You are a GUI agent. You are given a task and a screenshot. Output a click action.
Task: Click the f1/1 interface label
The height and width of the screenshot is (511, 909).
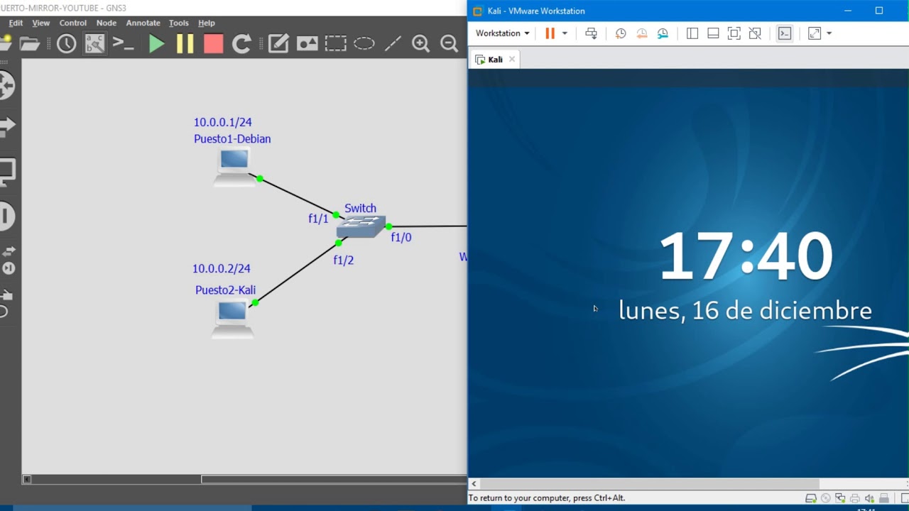318,219
